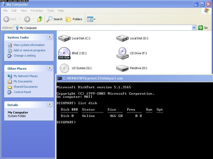Screen dimensions: 213x159
Task: Click the CD Drive (F:) label
Action: coord(138,53)
